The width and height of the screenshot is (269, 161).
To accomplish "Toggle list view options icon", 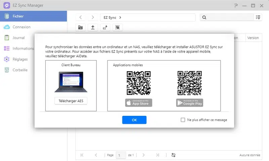I will pos(258,17).
